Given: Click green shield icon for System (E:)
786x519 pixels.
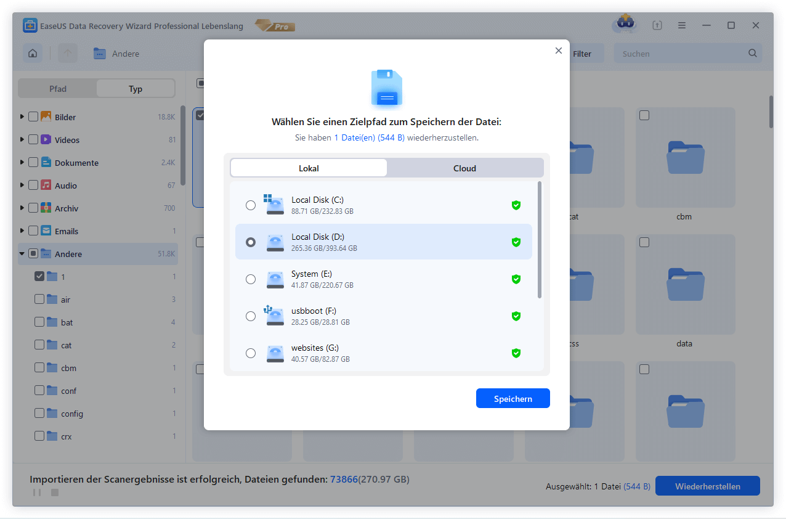Looking at the screenshot, I should click(516, 279).
